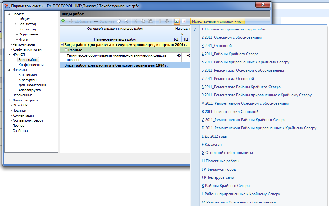Select Доп. начисления tree item
The height and width of the screenshot is (206, 329).
coord(32,85)
